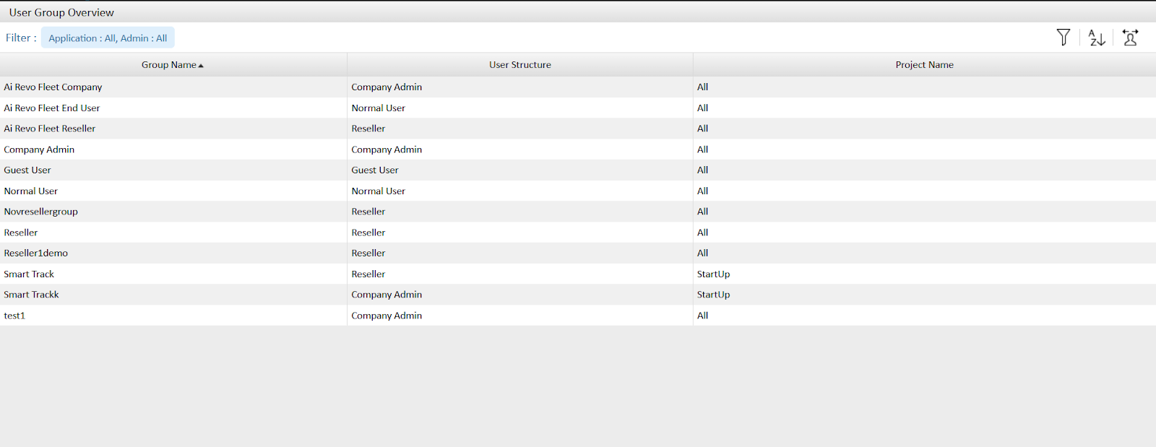The height and width of the screenshot is (447, 1156).
Task: Sort by the Group Name column header
Action: pos(168,65)
